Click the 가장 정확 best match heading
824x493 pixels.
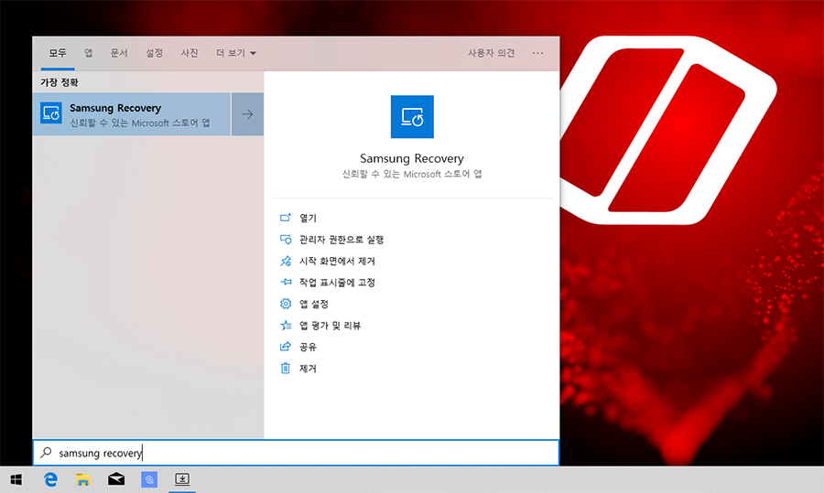tap(60, 82)
